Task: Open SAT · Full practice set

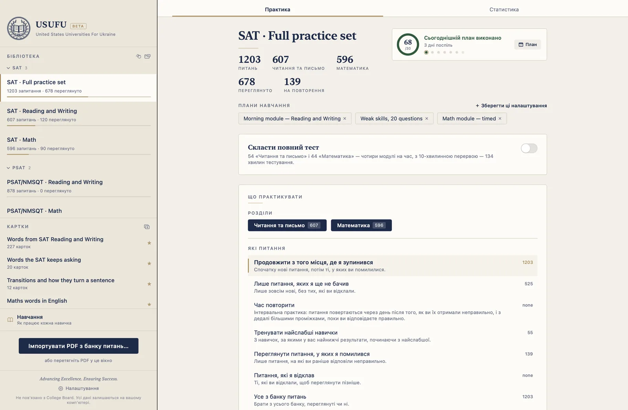Action: pyautogui.click(x=78, y=88)
